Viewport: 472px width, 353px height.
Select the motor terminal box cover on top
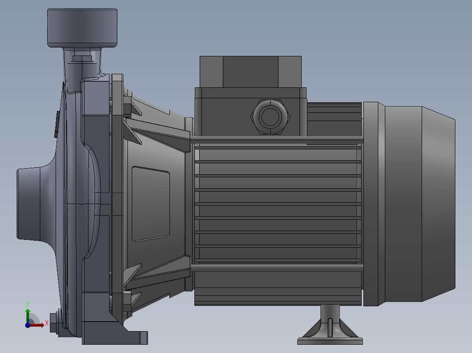point(250,72)
